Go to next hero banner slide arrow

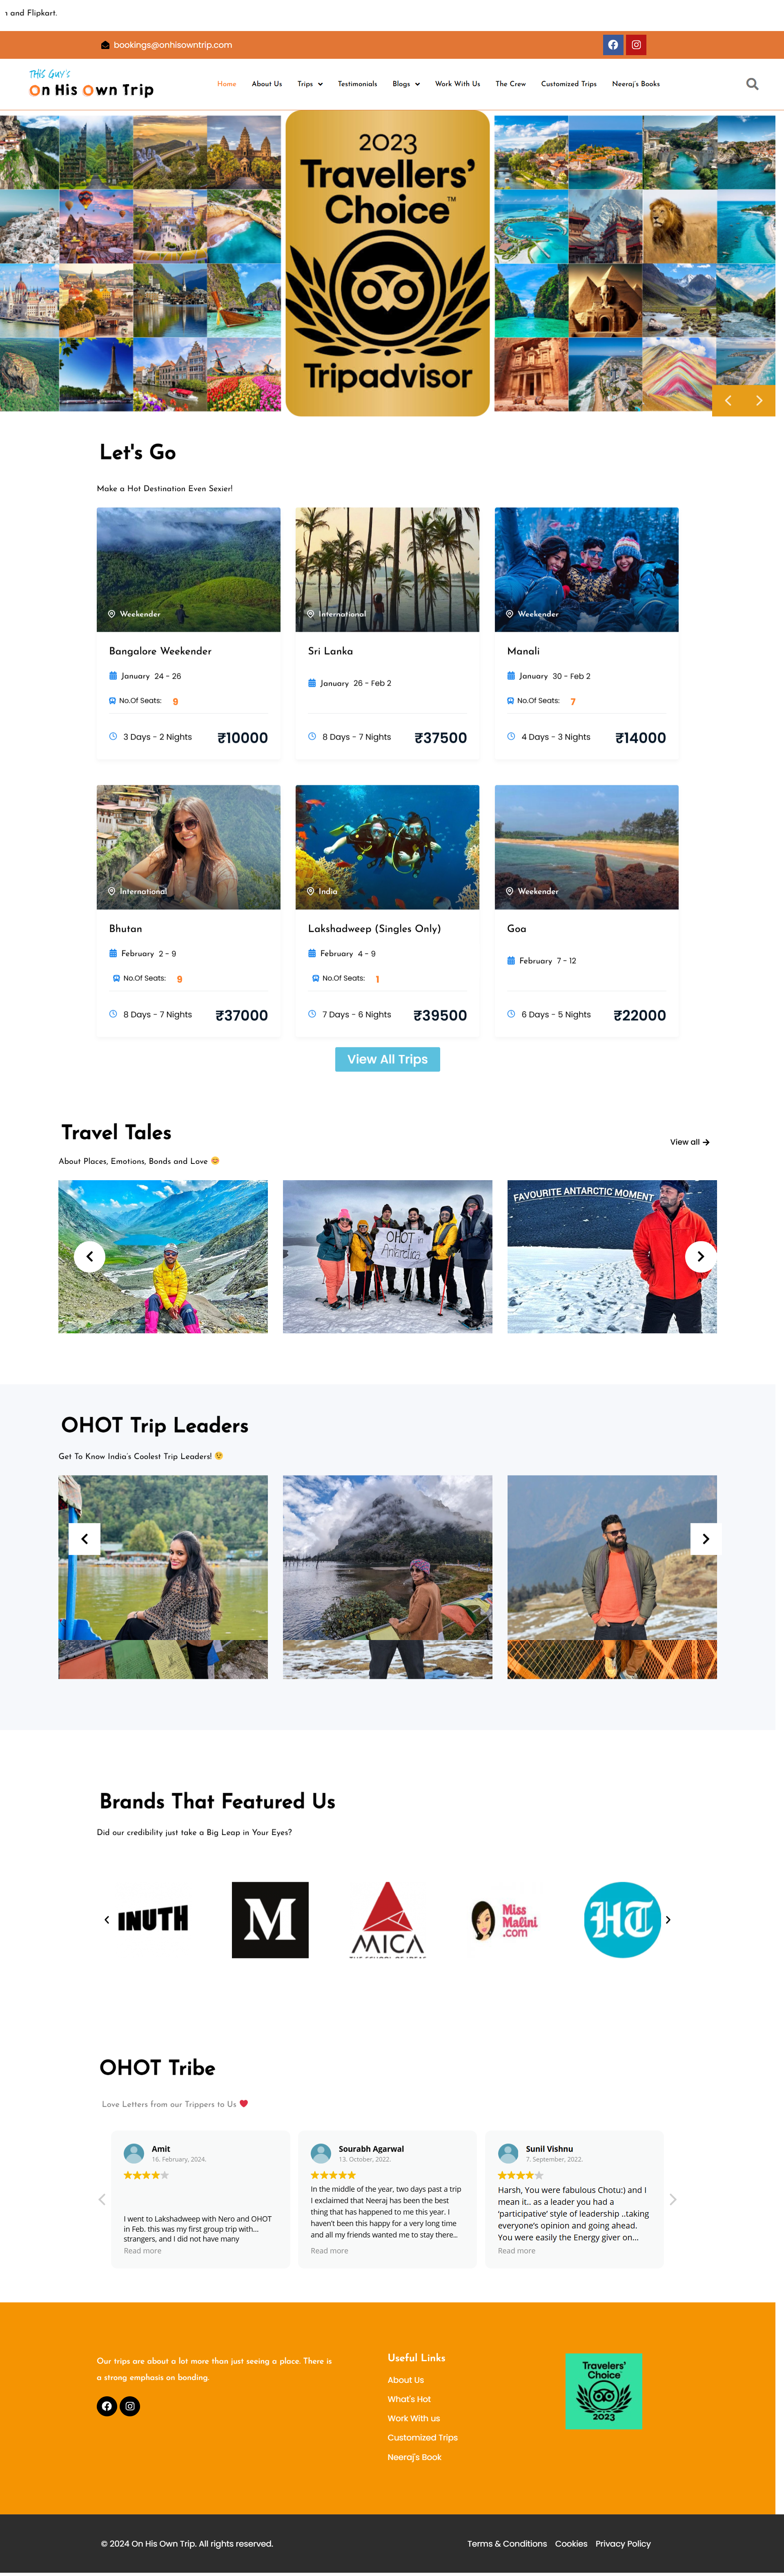click(759, 400)
